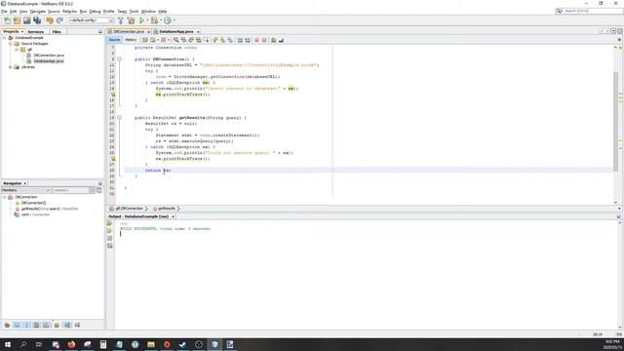Switch to Services tab
This screenshot has height=351, width=624.
35,31
